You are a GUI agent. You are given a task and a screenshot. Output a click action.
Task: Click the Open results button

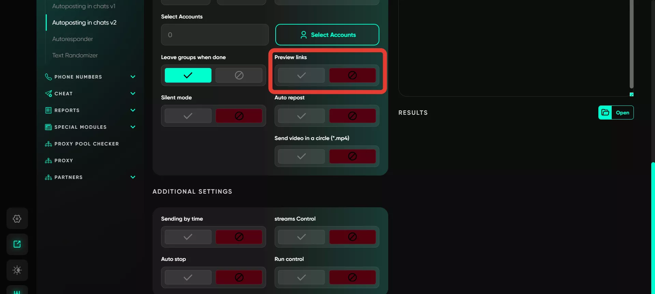pos(616,112)
